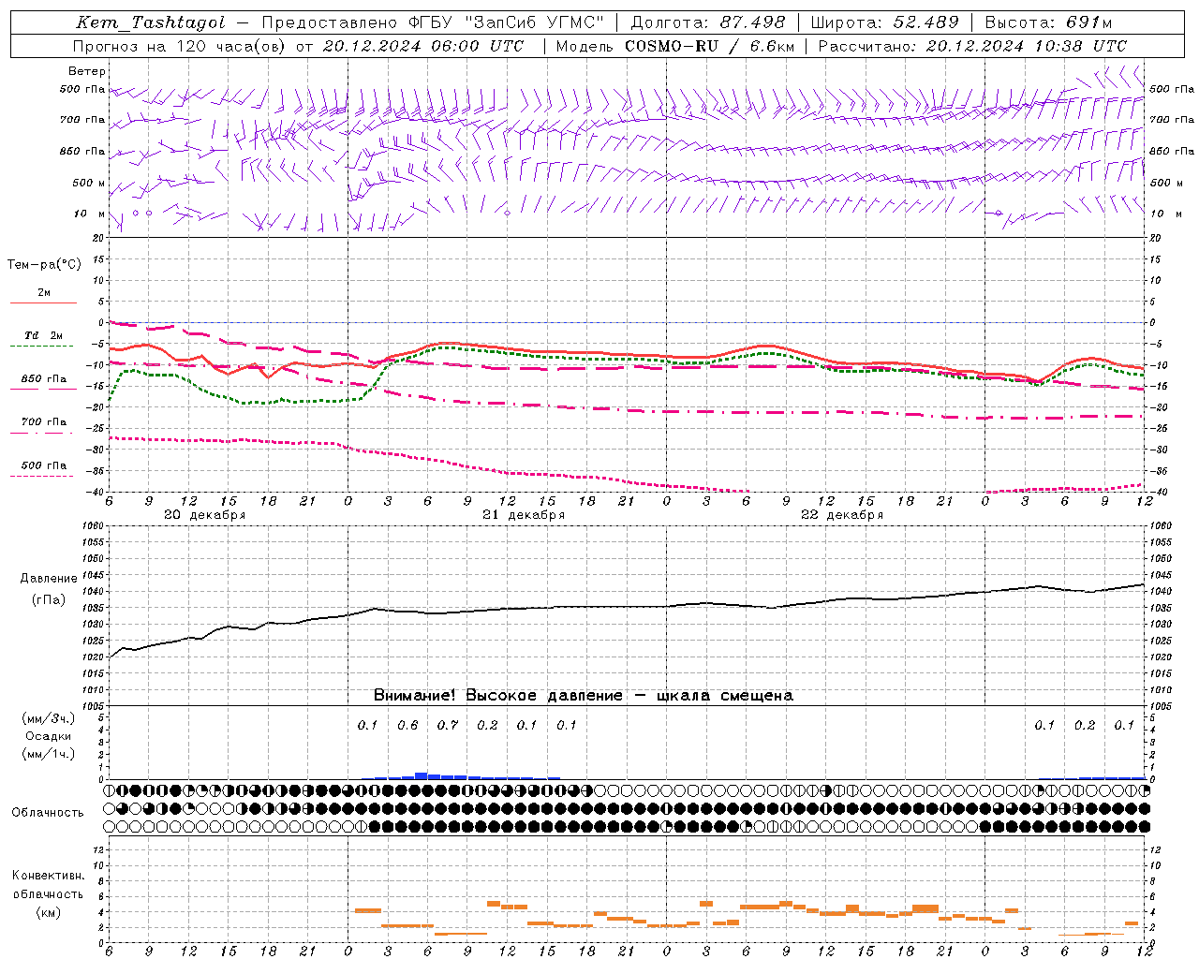Click the Осадки panel label
Image resolution: width=1199 pixels, height=959 pixels.
point(48,736)
